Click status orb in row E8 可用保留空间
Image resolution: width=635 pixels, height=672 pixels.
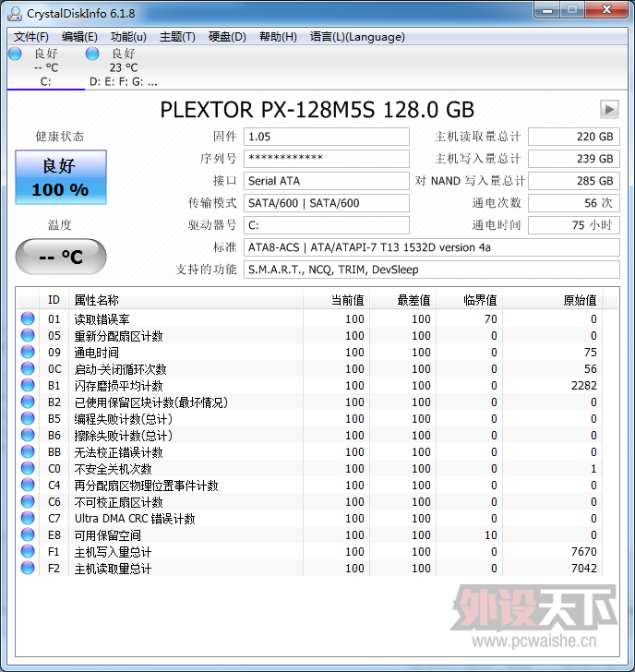[x=28, y=534]
